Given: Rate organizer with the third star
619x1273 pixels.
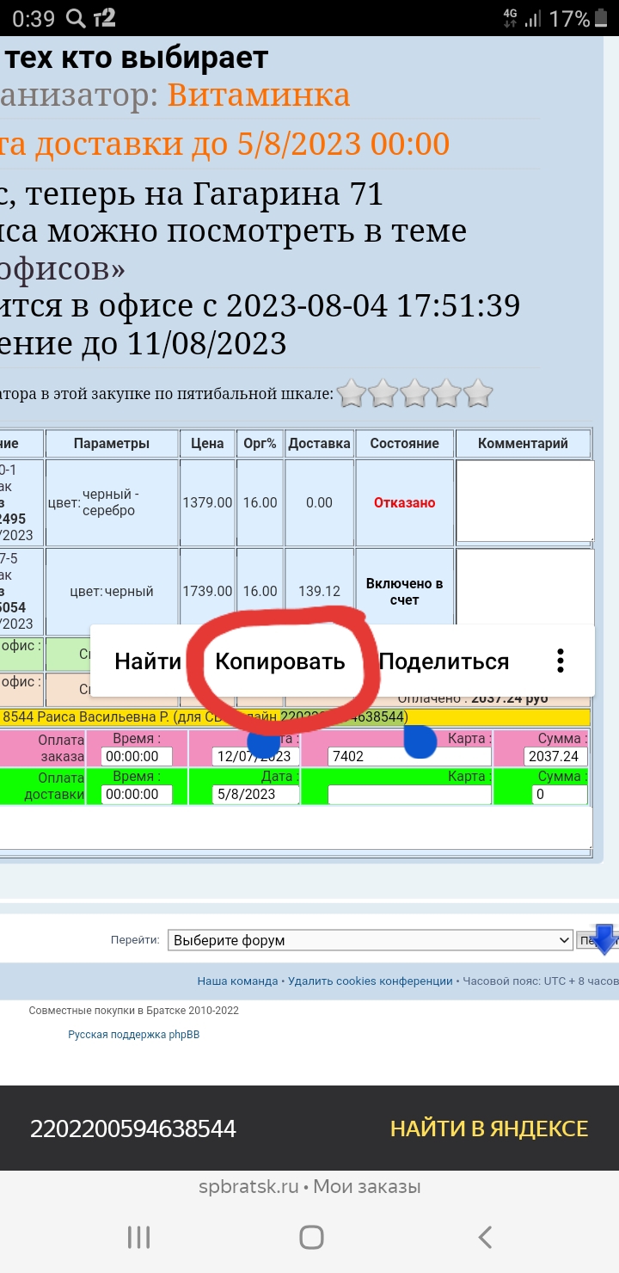Looking at the screenshot, I should (414, 394).
